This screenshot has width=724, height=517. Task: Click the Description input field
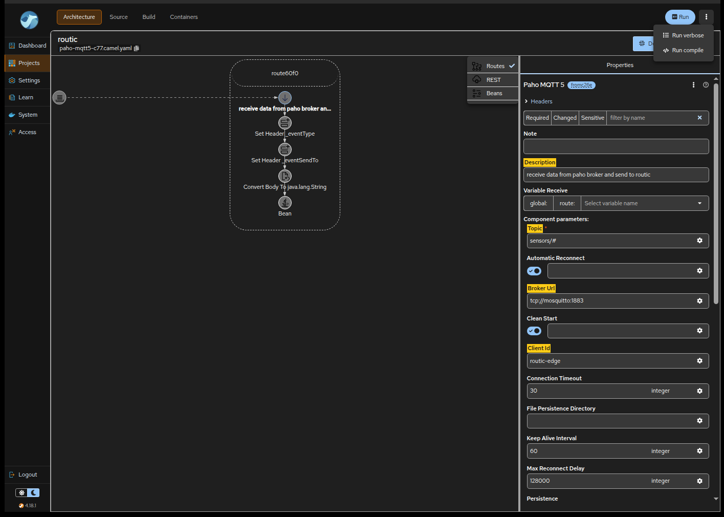(616, 175)
